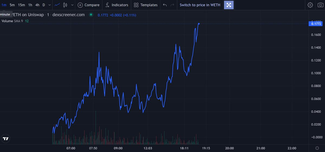Screen dimensions: 325x152
Task: Open the Compare symbol dialog
Action: point(88,5)
